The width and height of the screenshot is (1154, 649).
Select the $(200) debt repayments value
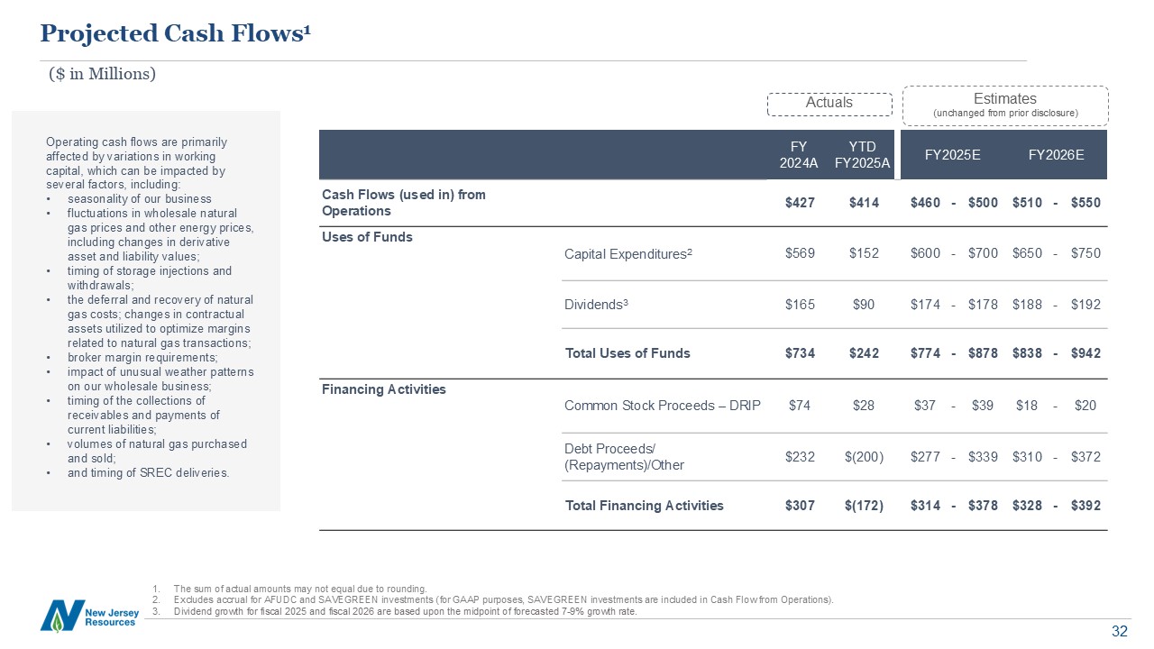click(863, 457)
